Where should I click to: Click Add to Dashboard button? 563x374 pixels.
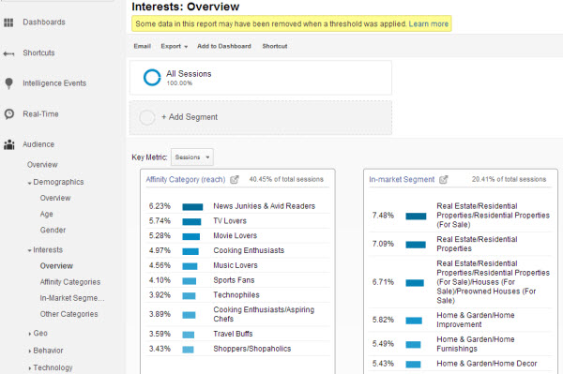[224, 46]
